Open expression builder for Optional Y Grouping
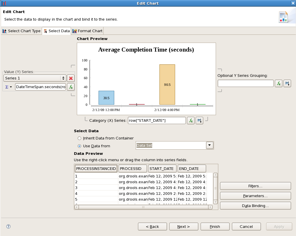The height and width of the screenshot is (236, 296). pos(279,83)
